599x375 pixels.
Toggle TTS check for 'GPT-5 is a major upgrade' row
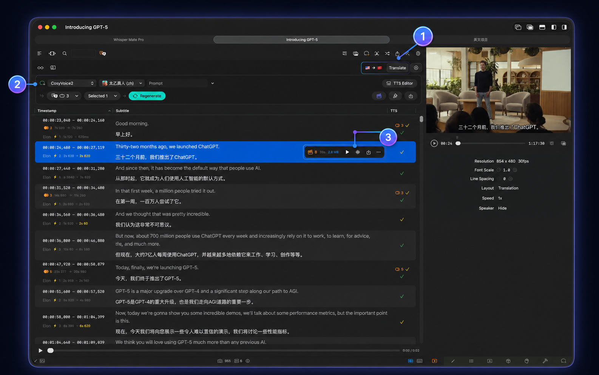coord(402,296)
